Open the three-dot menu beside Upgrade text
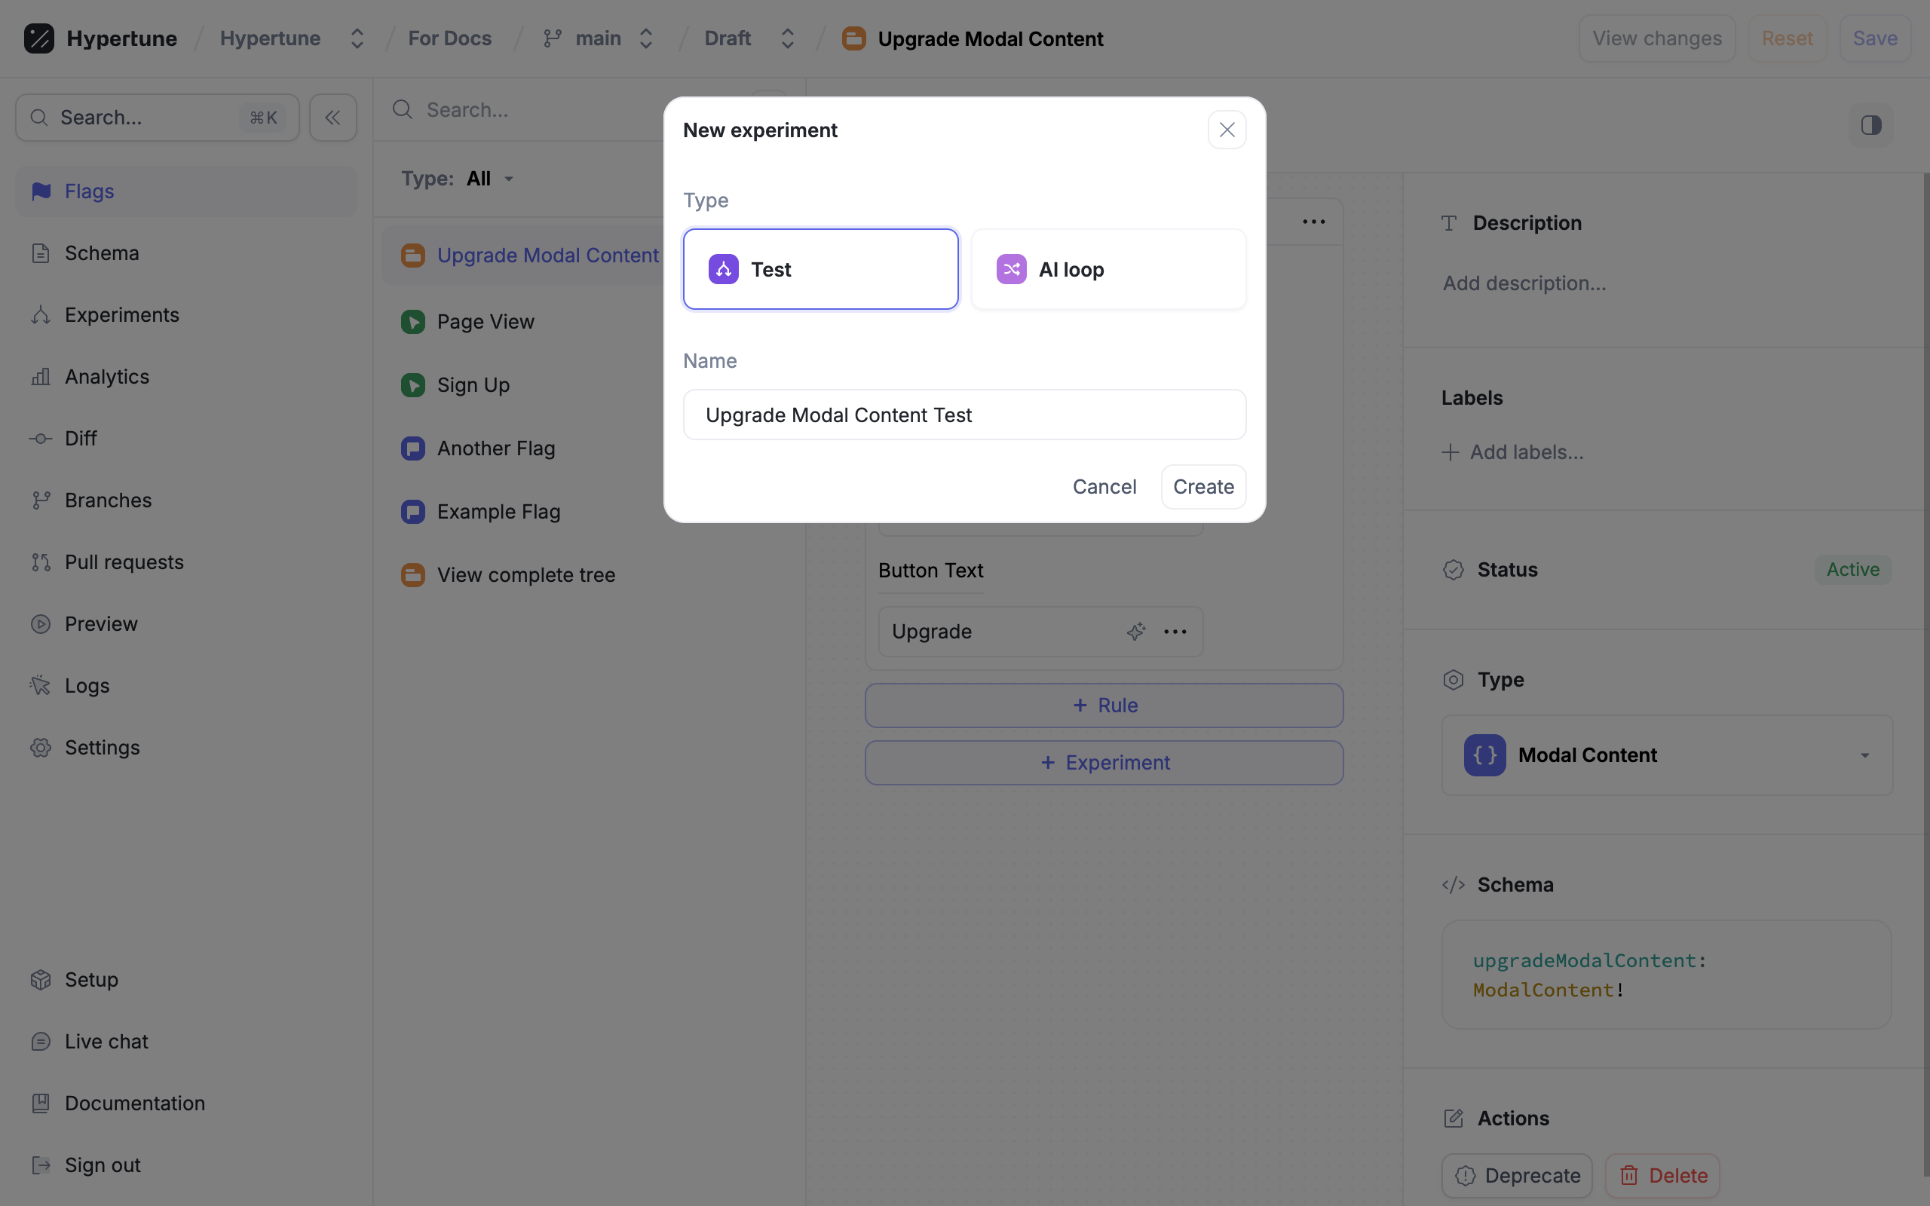Image resolution: width=1930 pixels, height=1206 pixels. 1175,632
